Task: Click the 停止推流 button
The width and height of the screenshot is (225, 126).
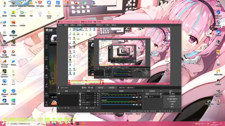Action: click(x=172, y=94)
